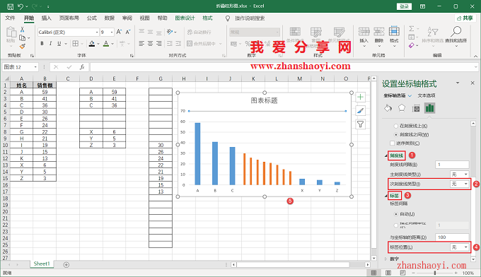Switch to the 图表设计 tab

[x=185, y=18]
